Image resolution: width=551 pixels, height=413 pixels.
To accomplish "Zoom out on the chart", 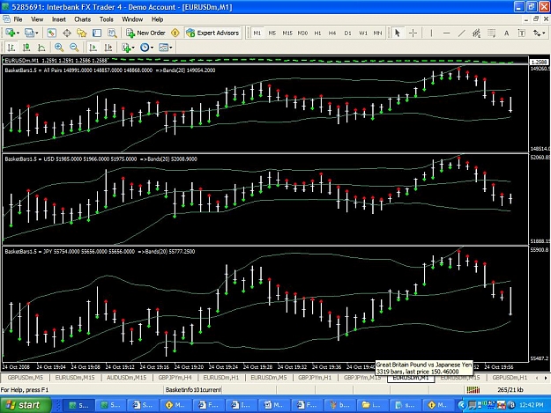I will pos(74,48).
